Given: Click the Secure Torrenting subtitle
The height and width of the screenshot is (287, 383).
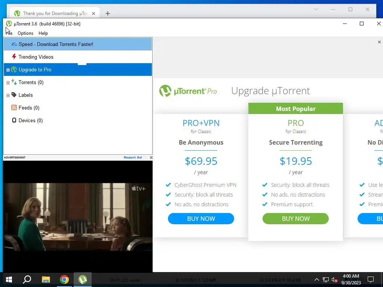Looking at the screenshot, I should [295, 142].
